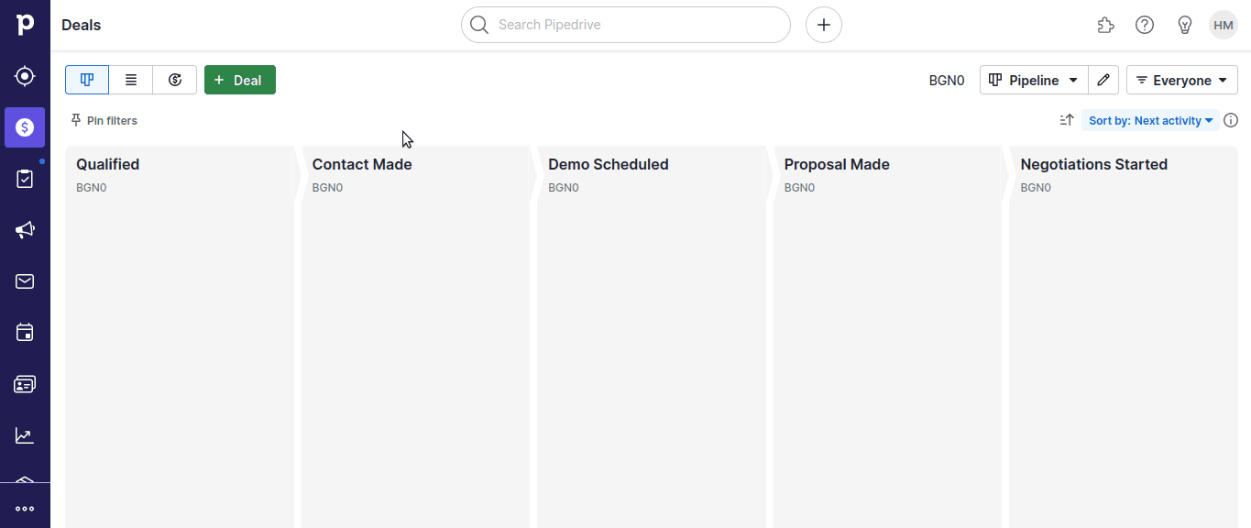1251x528 pixels.
Task: Switch to pipeline board view
Action: tap(87, 80)
